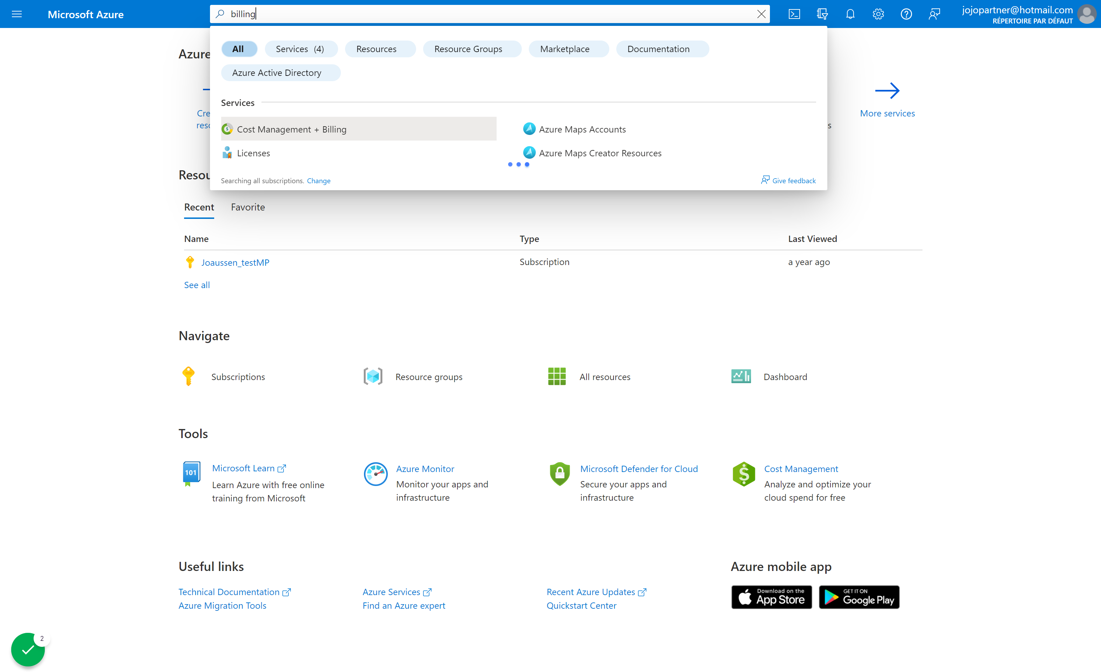The image size is (1101, 672).
Task: Switch to the Favorite tab
Action: [247, 207]
